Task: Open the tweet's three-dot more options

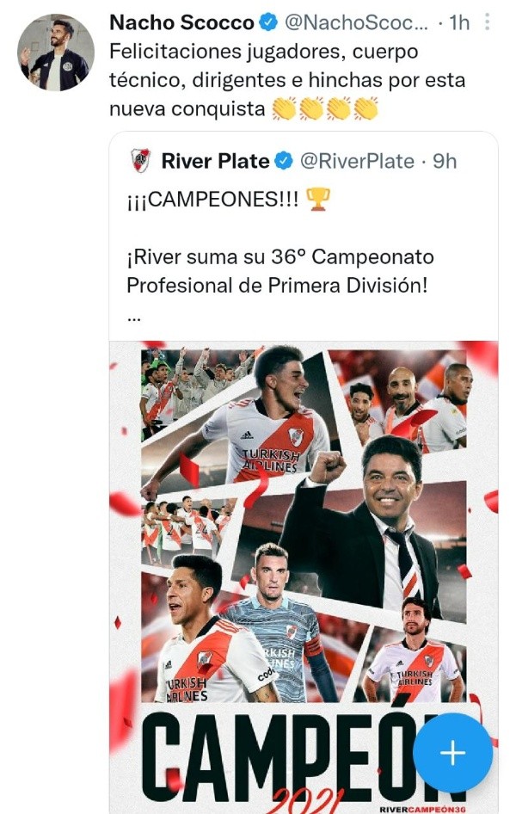Action: 488,22
